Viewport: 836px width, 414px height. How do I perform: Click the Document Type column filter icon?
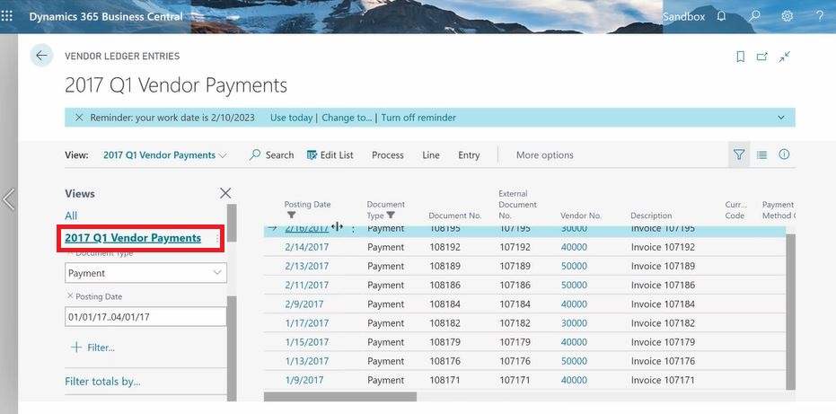point(391,215)
